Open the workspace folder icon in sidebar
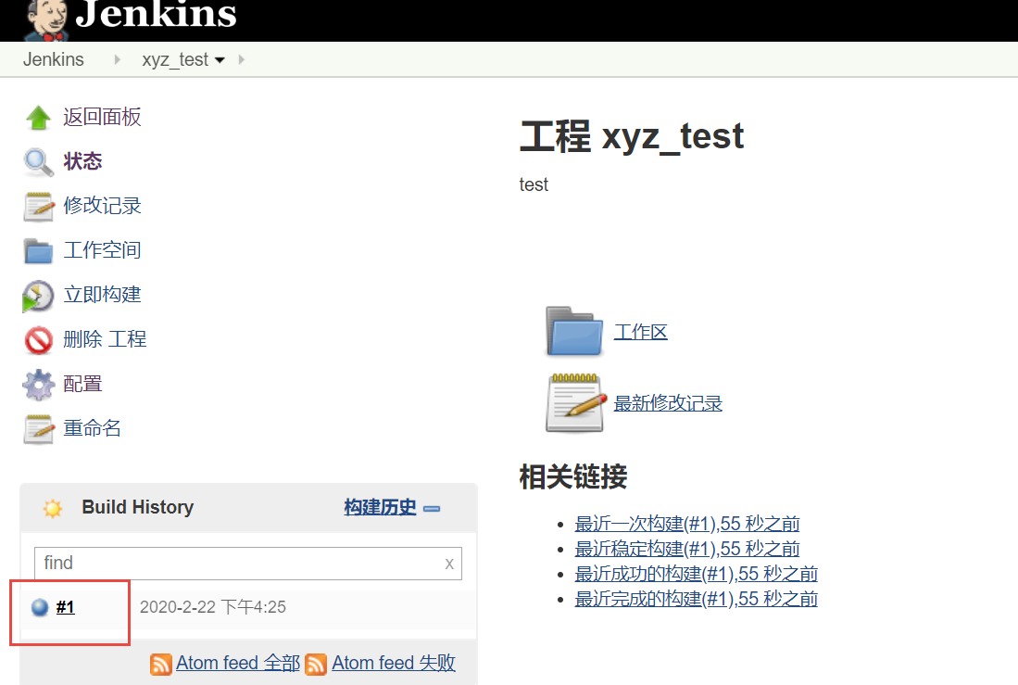Image resolution: width=1018 pixels, height=685 pixels. click(x=38, y=250)
